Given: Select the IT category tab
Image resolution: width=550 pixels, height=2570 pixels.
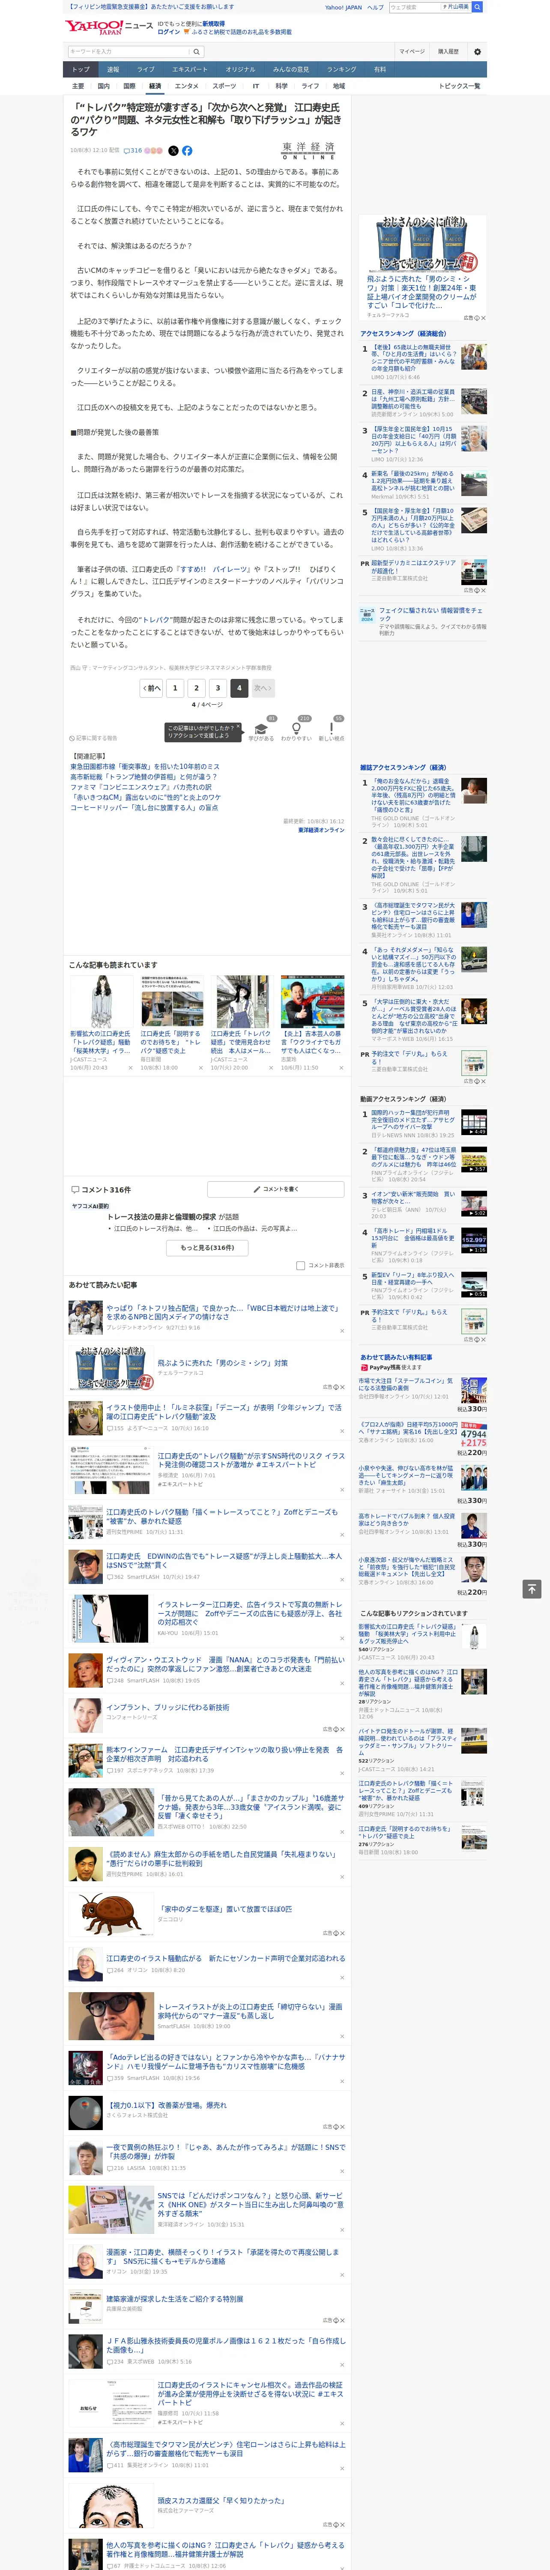Looking at the screenshot, I should tap(256, 86).
